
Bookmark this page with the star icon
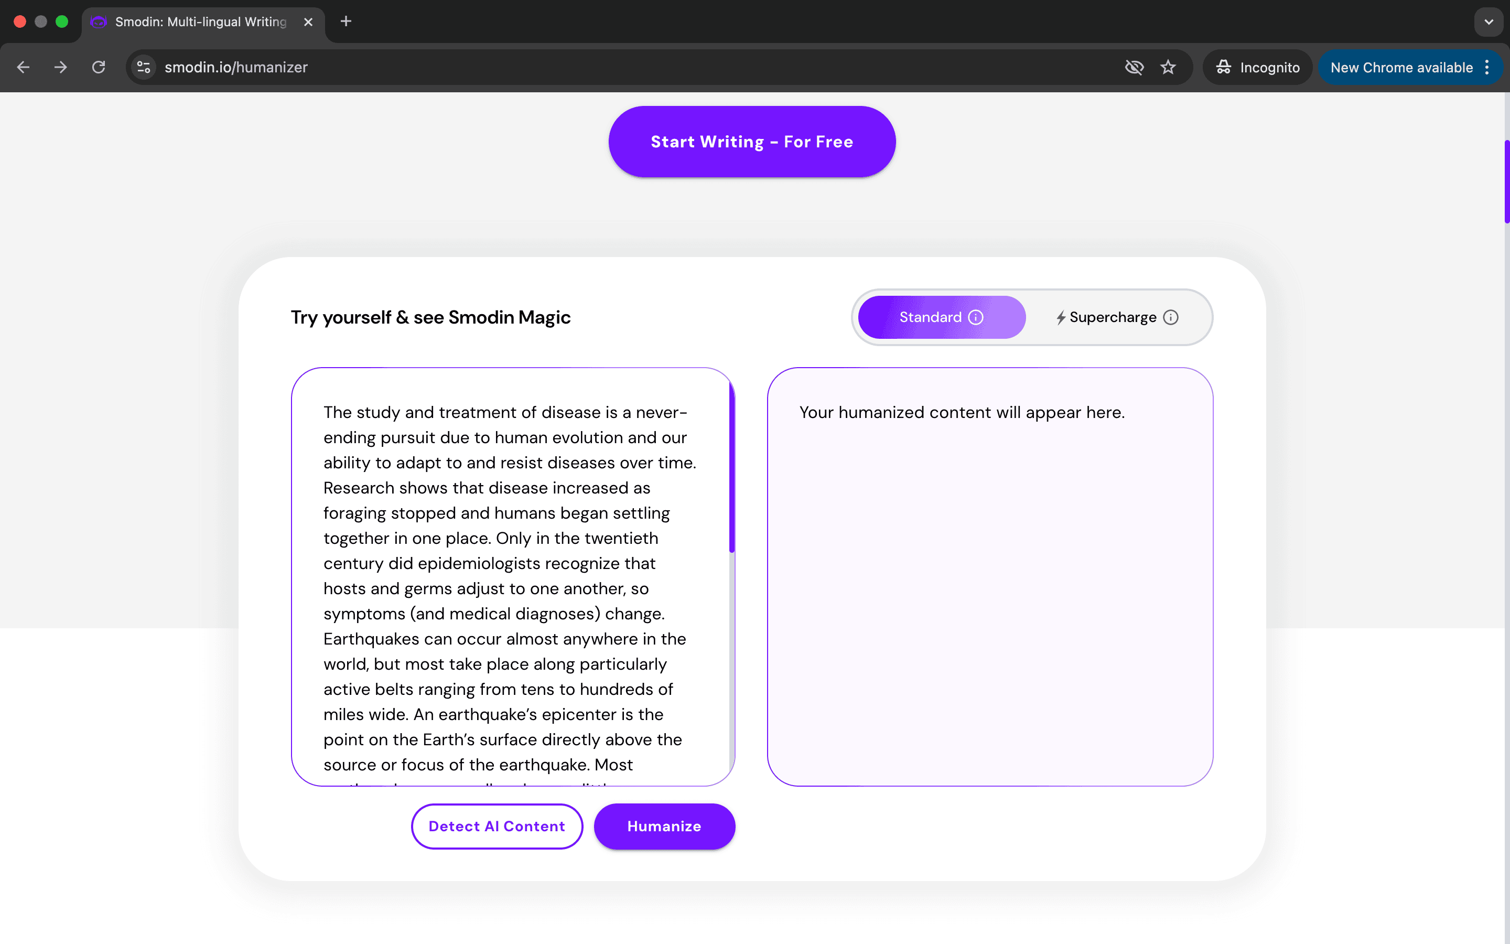coord(1168,68)
